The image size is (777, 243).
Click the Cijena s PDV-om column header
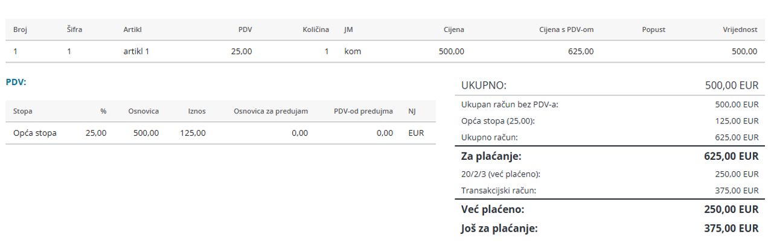pyautogui.click(x=566, y=30)
